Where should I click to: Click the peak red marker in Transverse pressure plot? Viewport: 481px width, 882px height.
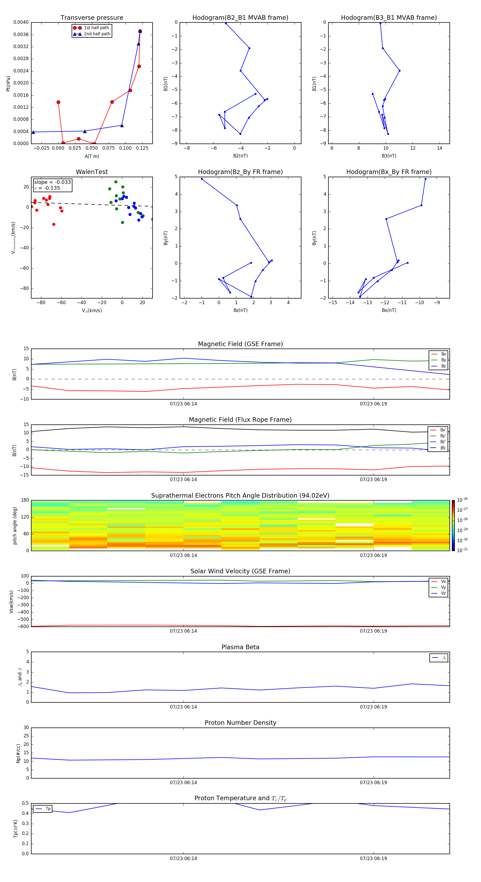click(x=140, y=31)
